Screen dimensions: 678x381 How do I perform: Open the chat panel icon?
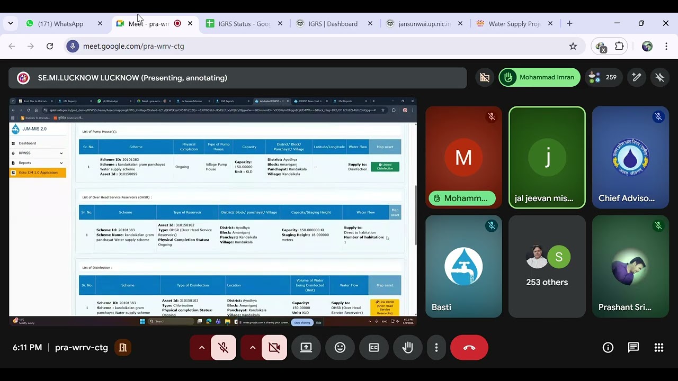click(634, 348)
